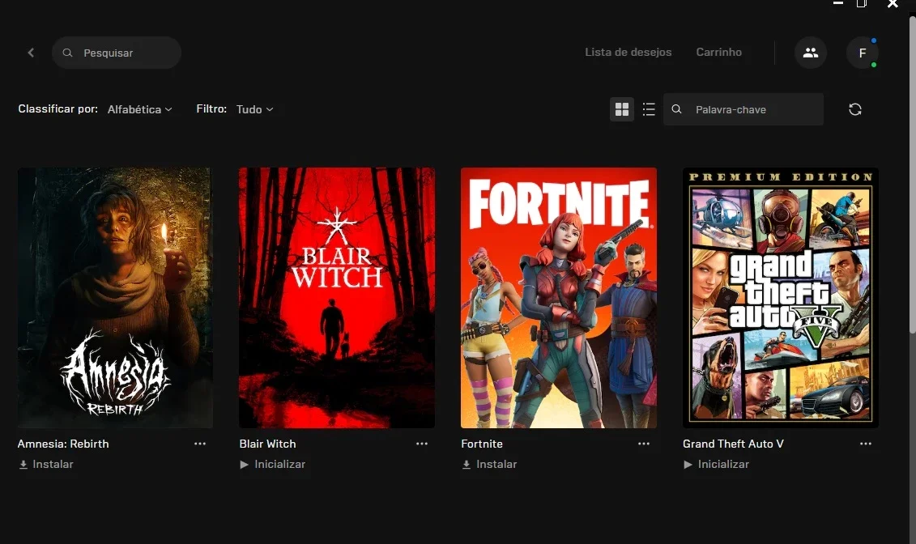
Task: Click Inicializar for Grand Theft Auto V
Action: click(716, 464)
